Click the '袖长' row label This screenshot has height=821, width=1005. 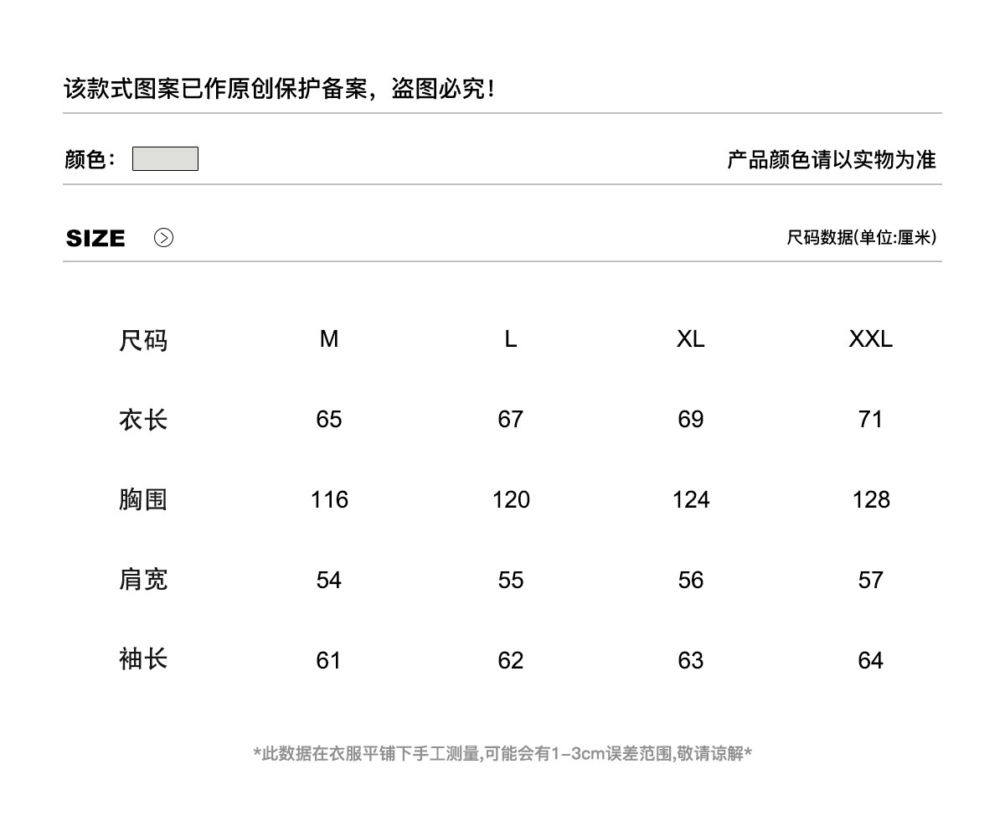143,659
